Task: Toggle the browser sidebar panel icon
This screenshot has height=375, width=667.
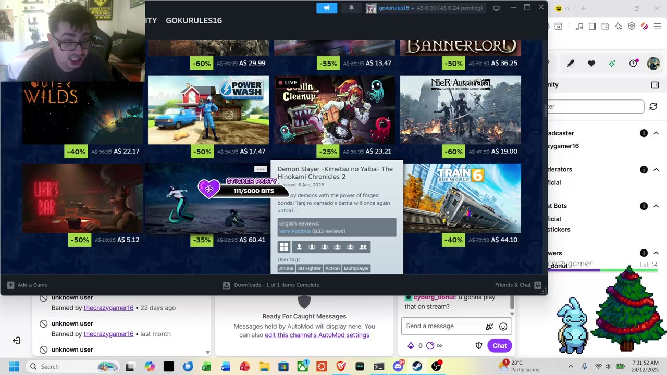Action: [x=592, y=27]
